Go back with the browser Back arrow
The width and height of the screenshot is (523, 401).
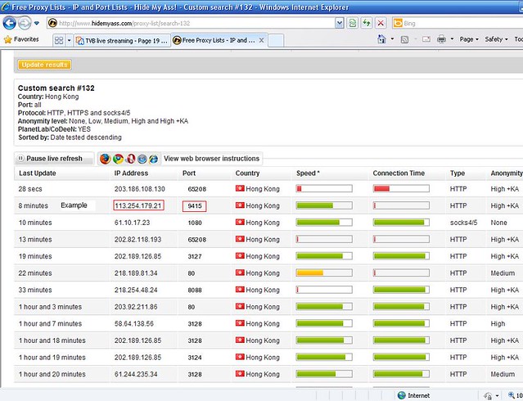(x=9, y=23)
